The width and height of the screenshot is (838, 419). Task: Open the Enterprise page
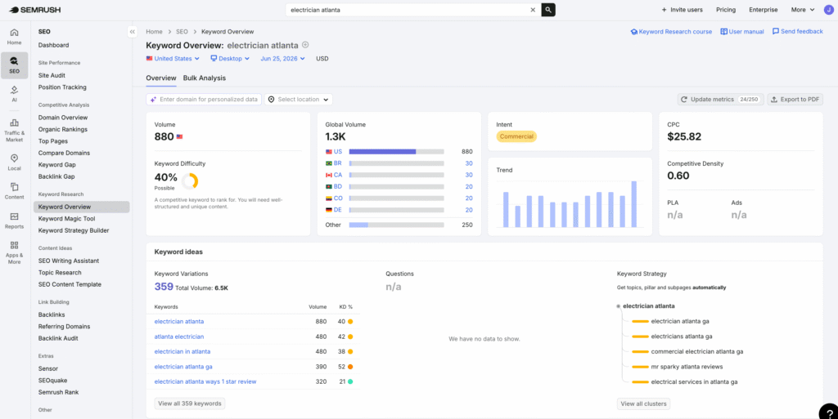tap(764, 10)
